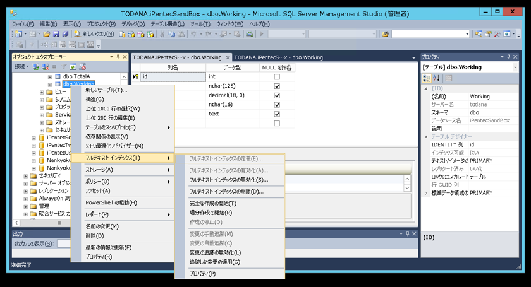Click the primary key icon on id row
Screen dimensions: 531x287
click(x=136, y=77)
